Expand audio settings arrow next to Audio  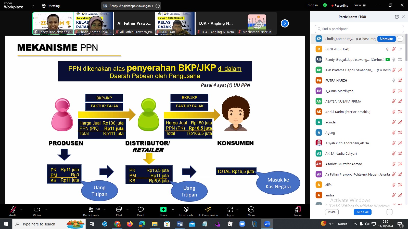point(21,209)
